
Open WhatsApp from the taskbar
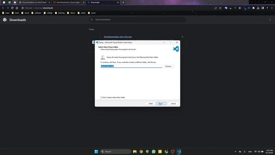click(x=154, y=152)
